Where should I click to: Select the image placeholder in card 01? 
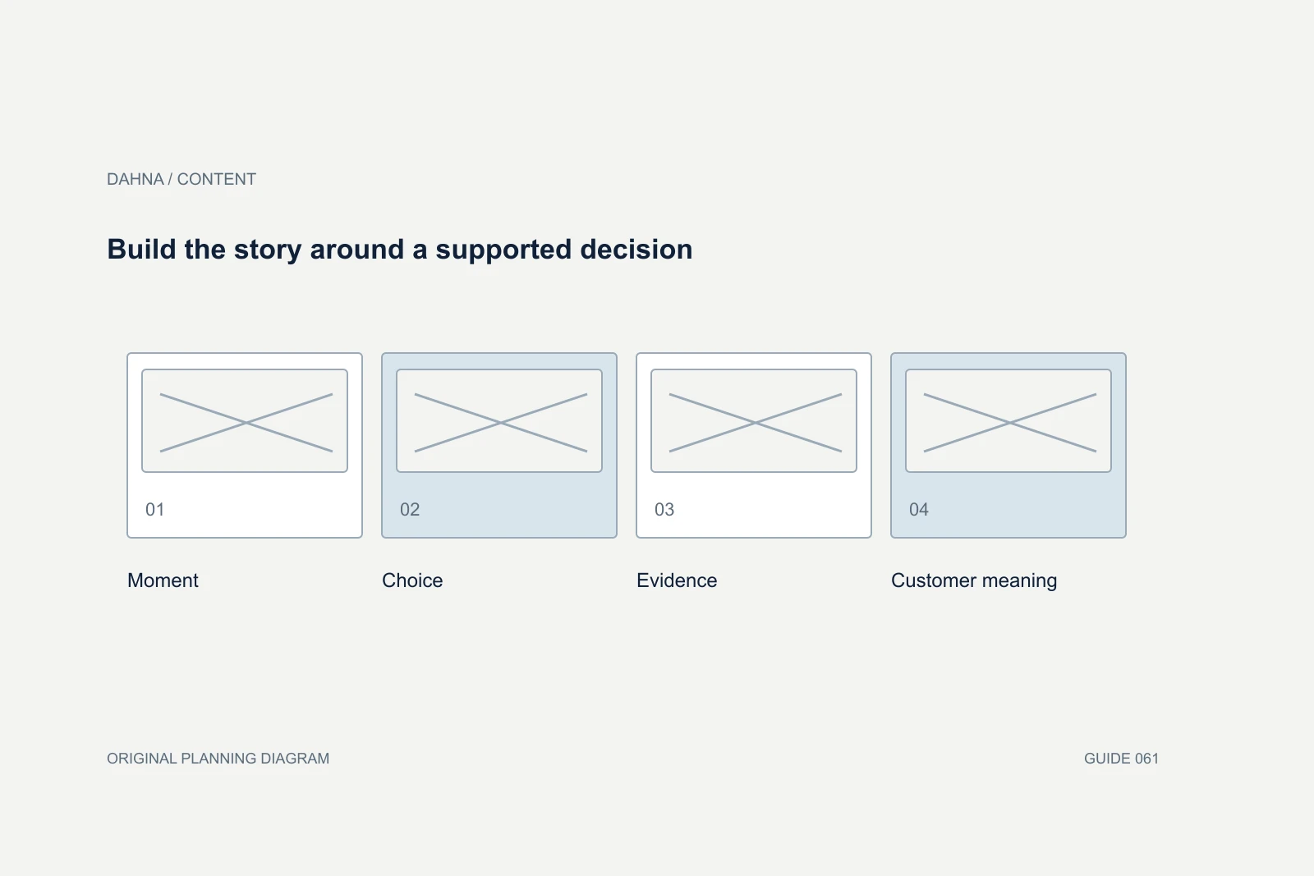245,420
